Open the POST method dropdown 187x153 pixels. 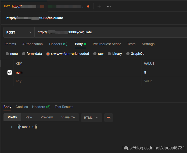(19, 32)
